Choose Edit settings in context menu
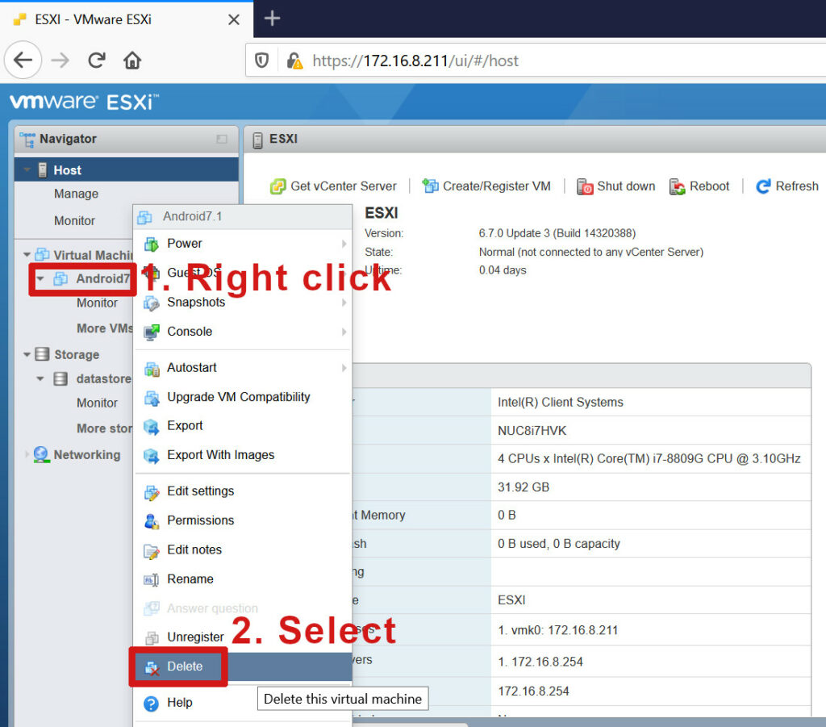This screenshot has height=727, width=826. point(243,491)
